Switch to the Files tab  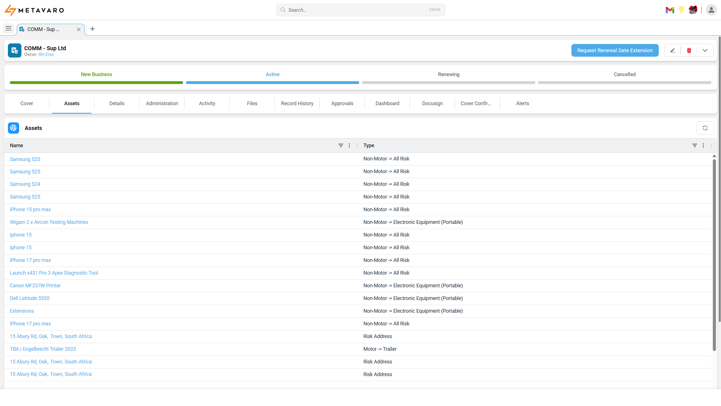[x=252, y=103]
